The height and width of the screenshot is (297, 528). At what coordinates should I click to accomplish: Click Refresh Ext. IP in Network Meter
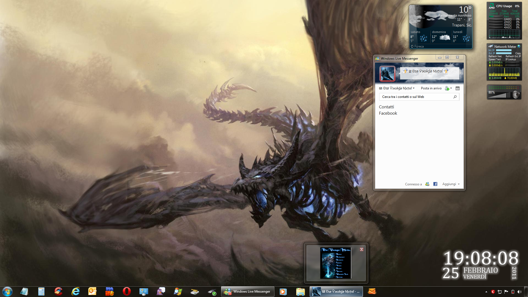513,56
